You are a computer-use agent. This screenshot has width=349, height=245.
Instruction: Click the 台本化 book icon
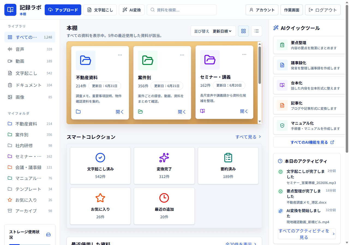click(282, 85)
